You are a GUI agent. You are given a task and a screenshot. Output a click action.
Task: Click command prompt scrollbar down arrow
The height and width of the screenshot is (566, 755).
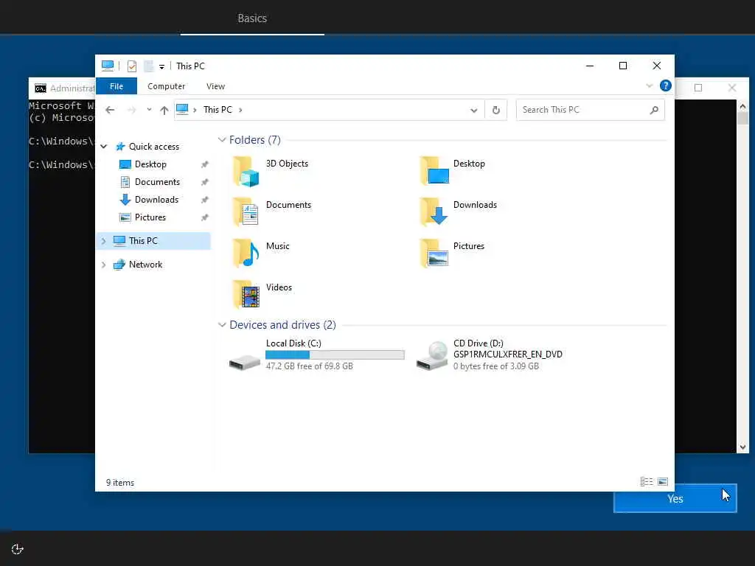[742, 447]
